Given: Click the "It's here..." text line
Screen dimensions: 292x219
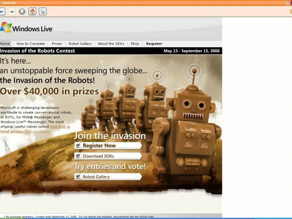Looking at the screenshot, I should point(15,61).
